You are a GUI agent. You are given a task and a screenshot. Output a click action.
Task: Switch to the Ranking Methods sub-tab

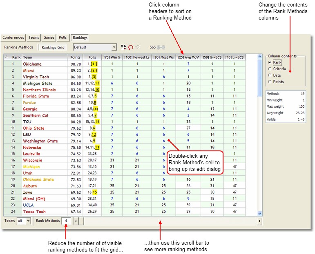point(19,47)
